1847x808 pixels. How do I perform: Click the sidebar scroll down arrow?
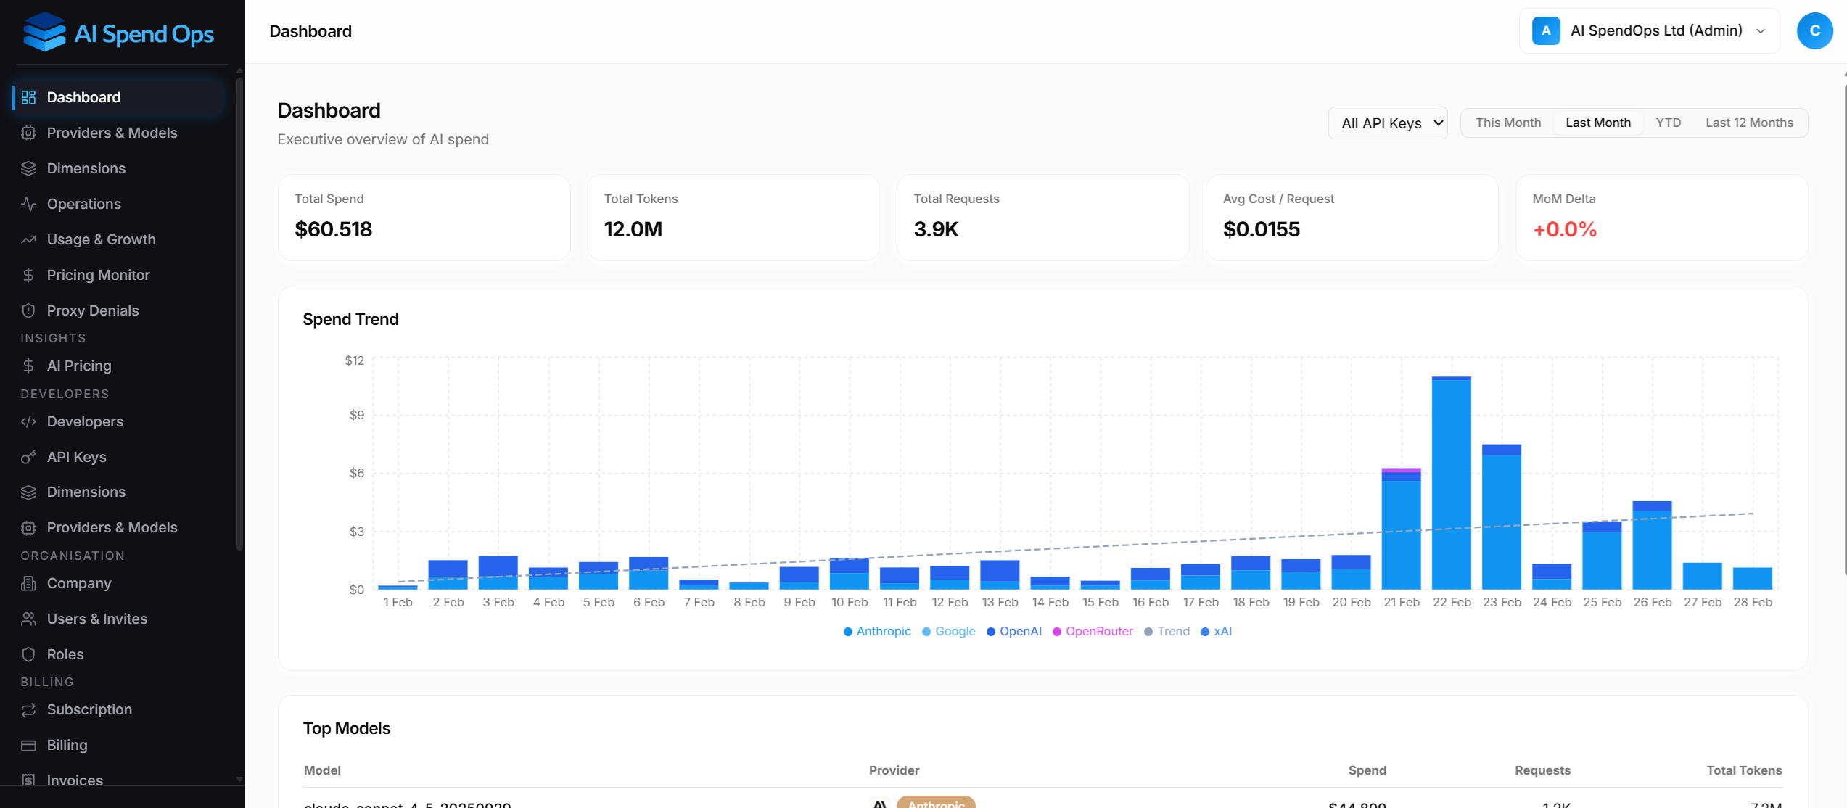pyautogui.click(x=239, y=780)
